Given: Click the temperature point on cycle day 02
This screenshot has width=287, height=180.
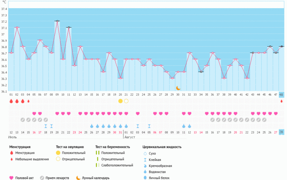Looking at the screenshot, I should pyautogui.click(x=17, y=28).
